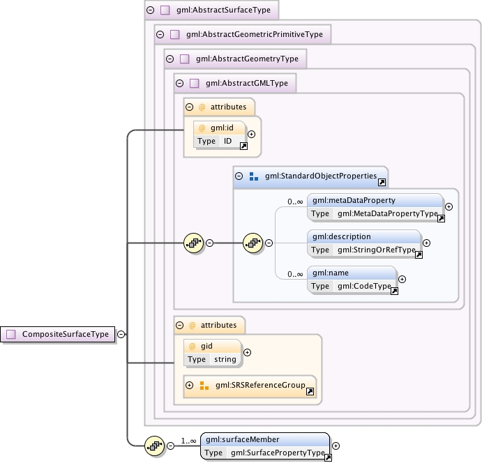482x463 pixels.
Task: Click the complex type icon of gml:AbstractGeometryType
Action: pos(184,59)
